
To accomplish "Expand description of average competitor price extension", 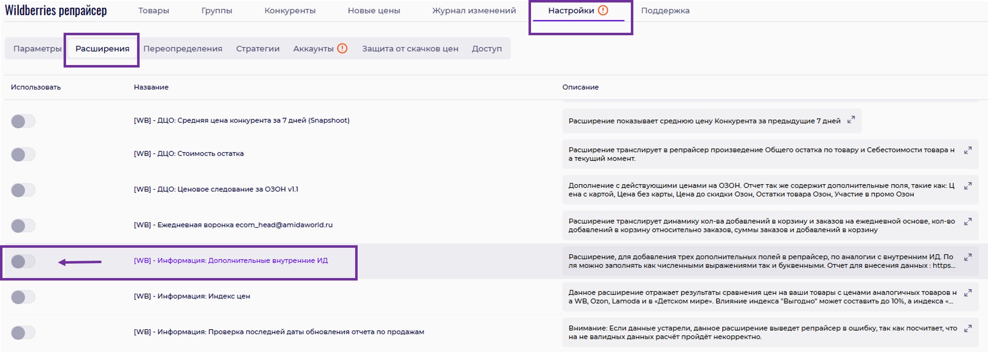I will coord(851,120).
